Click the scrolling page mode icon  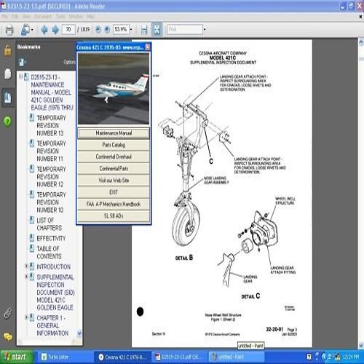(144, 30)
